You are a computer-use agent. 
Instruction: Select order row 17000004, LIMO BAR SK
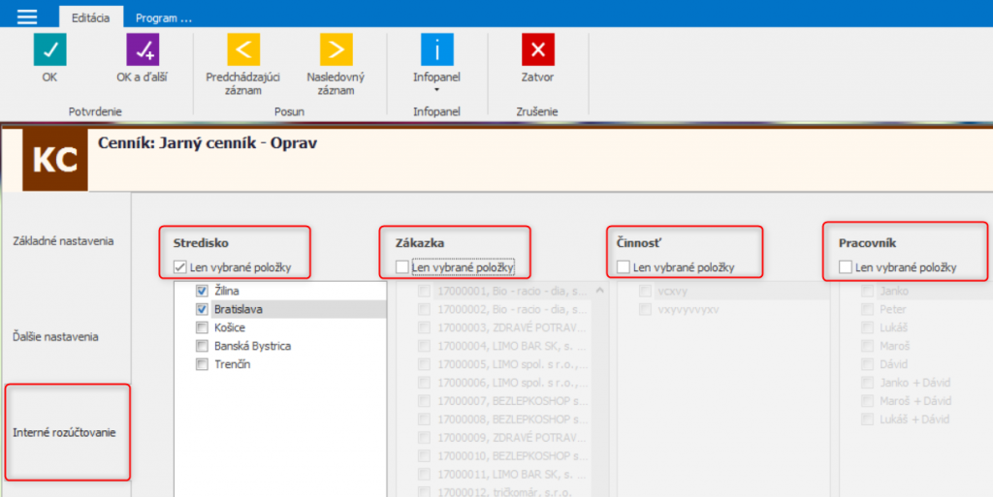512,346
